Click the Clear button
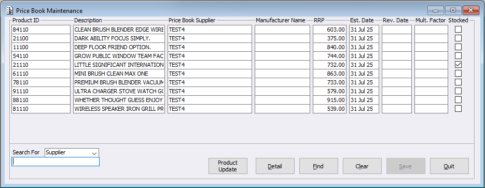 pos(362,166)
